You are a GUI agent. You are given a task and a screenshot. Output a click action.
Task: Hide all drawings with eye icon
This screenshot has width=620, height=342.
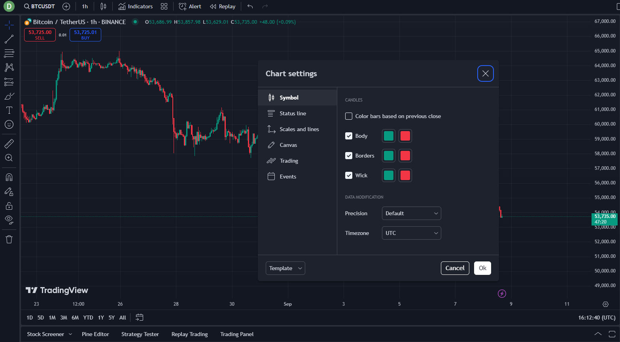[9, 220]
